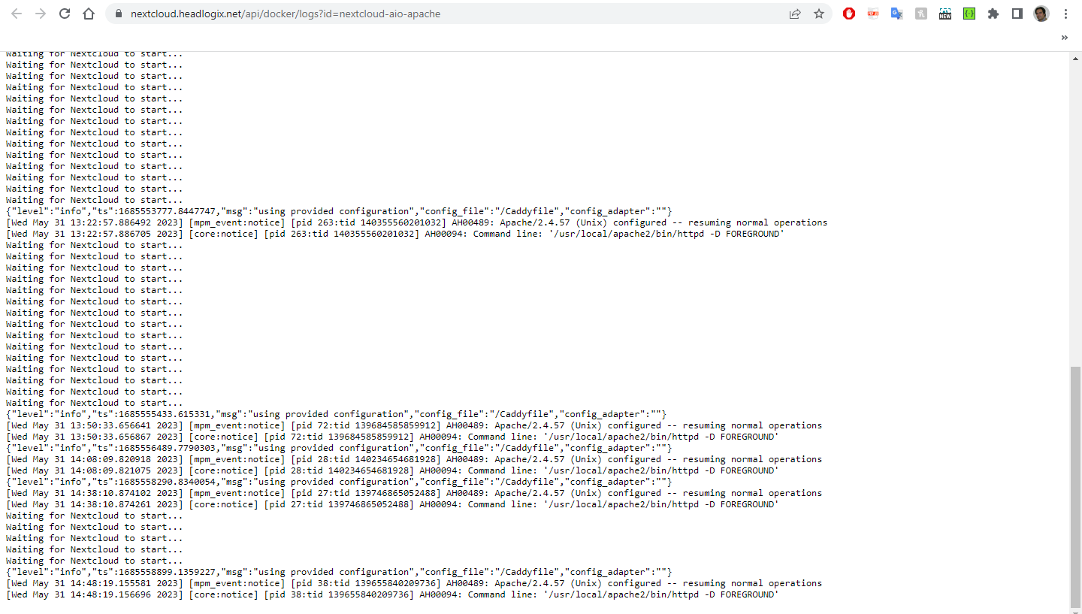This screenshot has height=614, width=1082.
Task: Bookmark this page with the star
Action: click(819, 13)
